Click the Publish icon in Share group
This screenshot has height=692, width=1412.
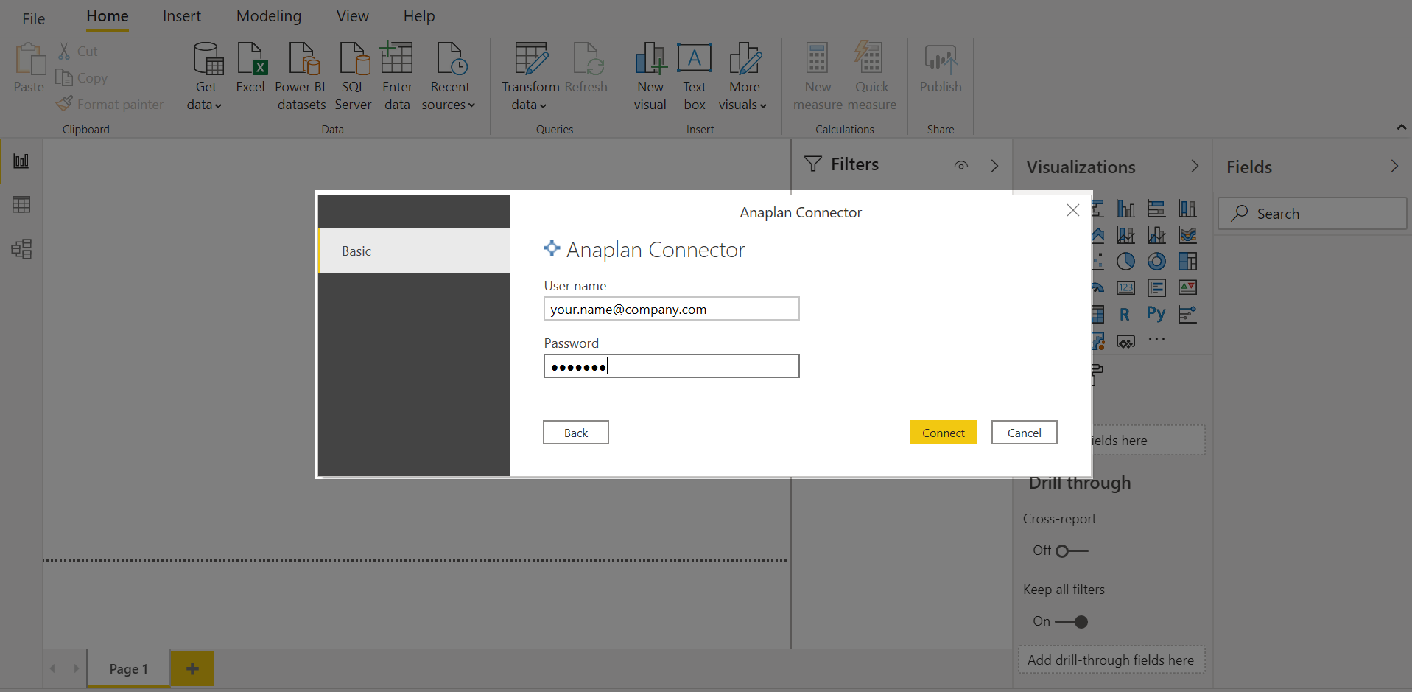coord(941,59)
